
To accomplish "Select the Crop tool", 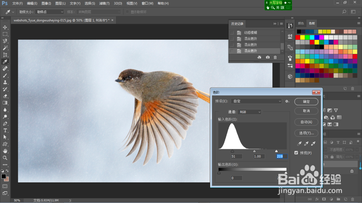I will coord(5,55).
